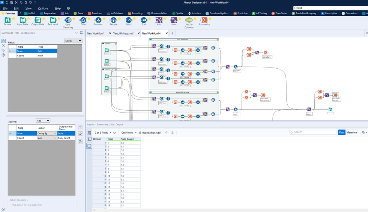Open the Options menu
Viewport: 368px width, 212px height.
click(43, 8)
